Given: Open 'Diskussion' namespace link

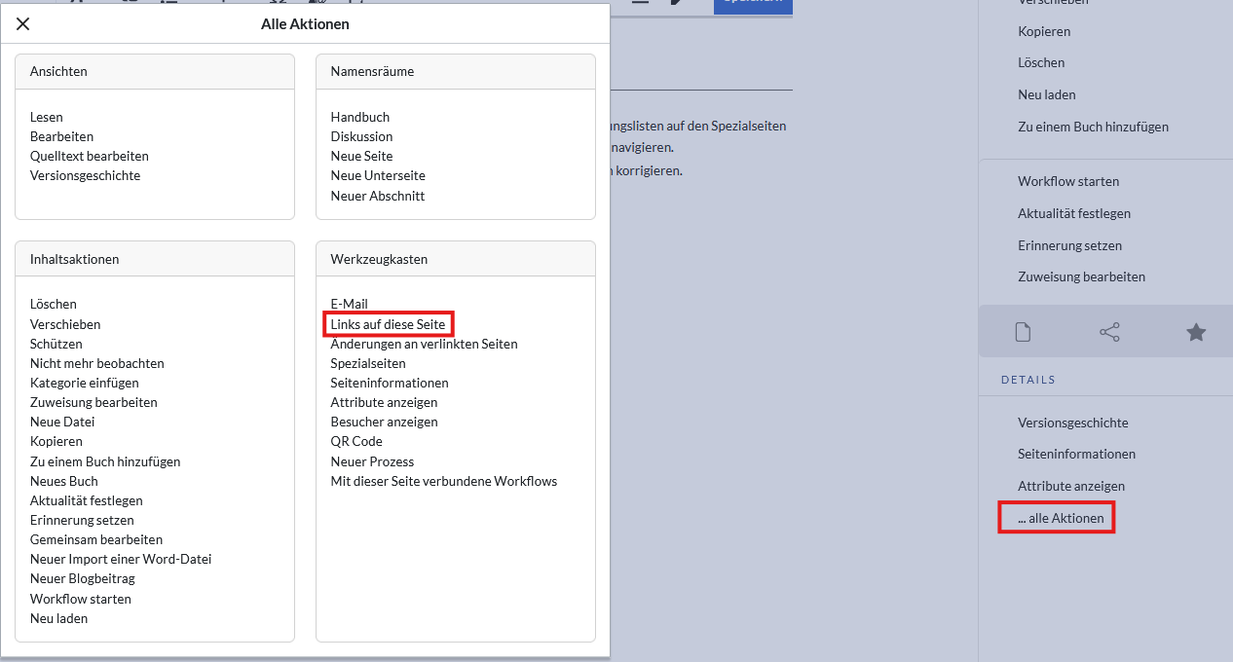Looking at the screenshot, I should (x=361, y=136).
